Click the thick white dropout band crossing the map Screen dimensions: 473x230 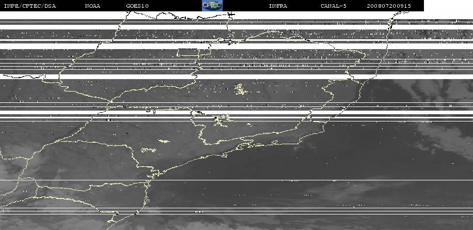click(236, 76)
